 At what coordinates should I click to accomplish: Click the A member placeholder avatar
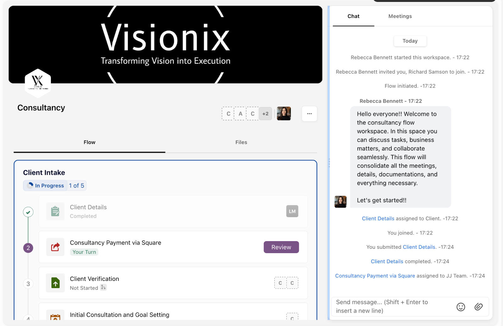240,114
